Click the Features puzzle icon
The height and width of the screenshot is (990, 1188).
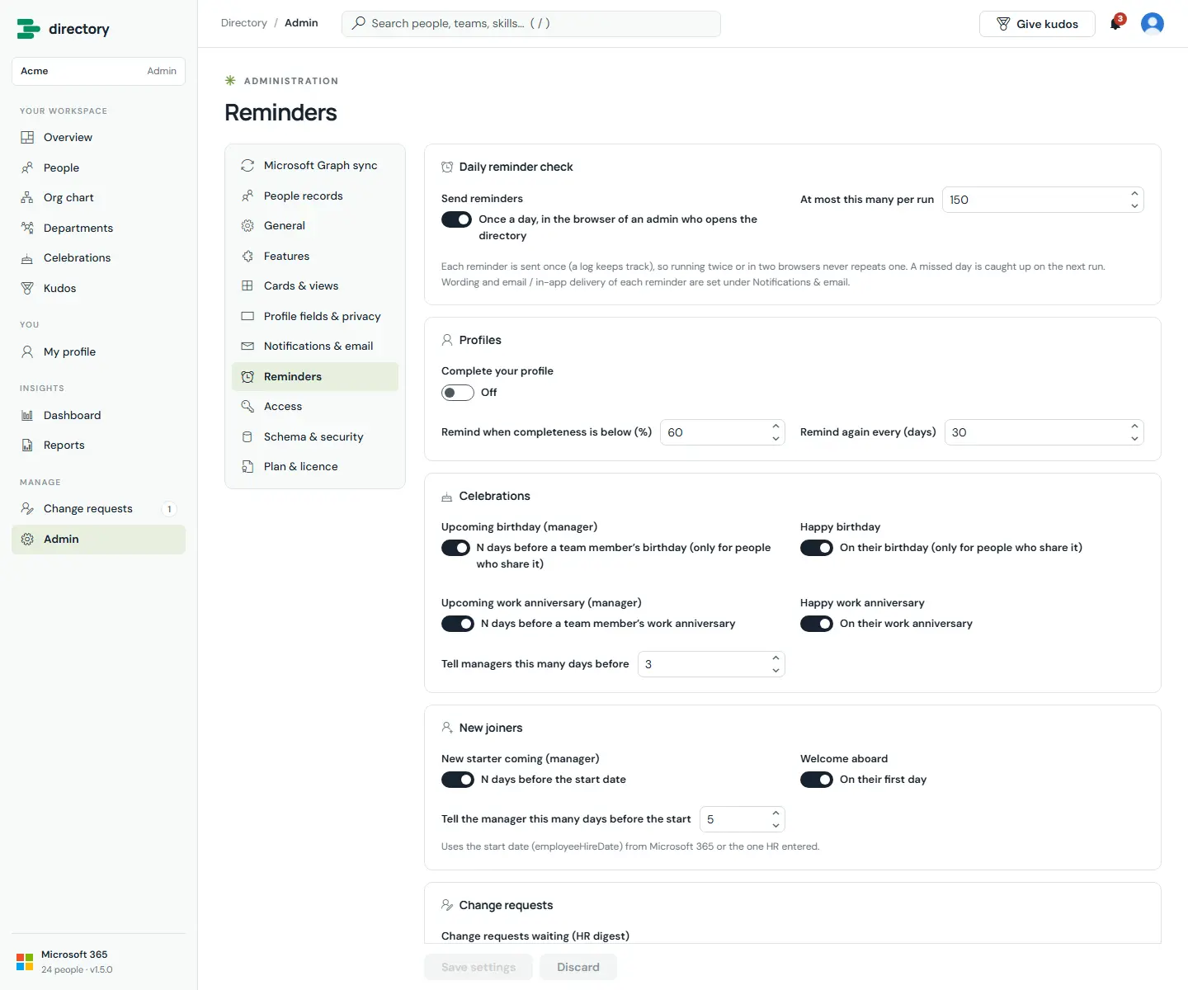pos(247,257)
